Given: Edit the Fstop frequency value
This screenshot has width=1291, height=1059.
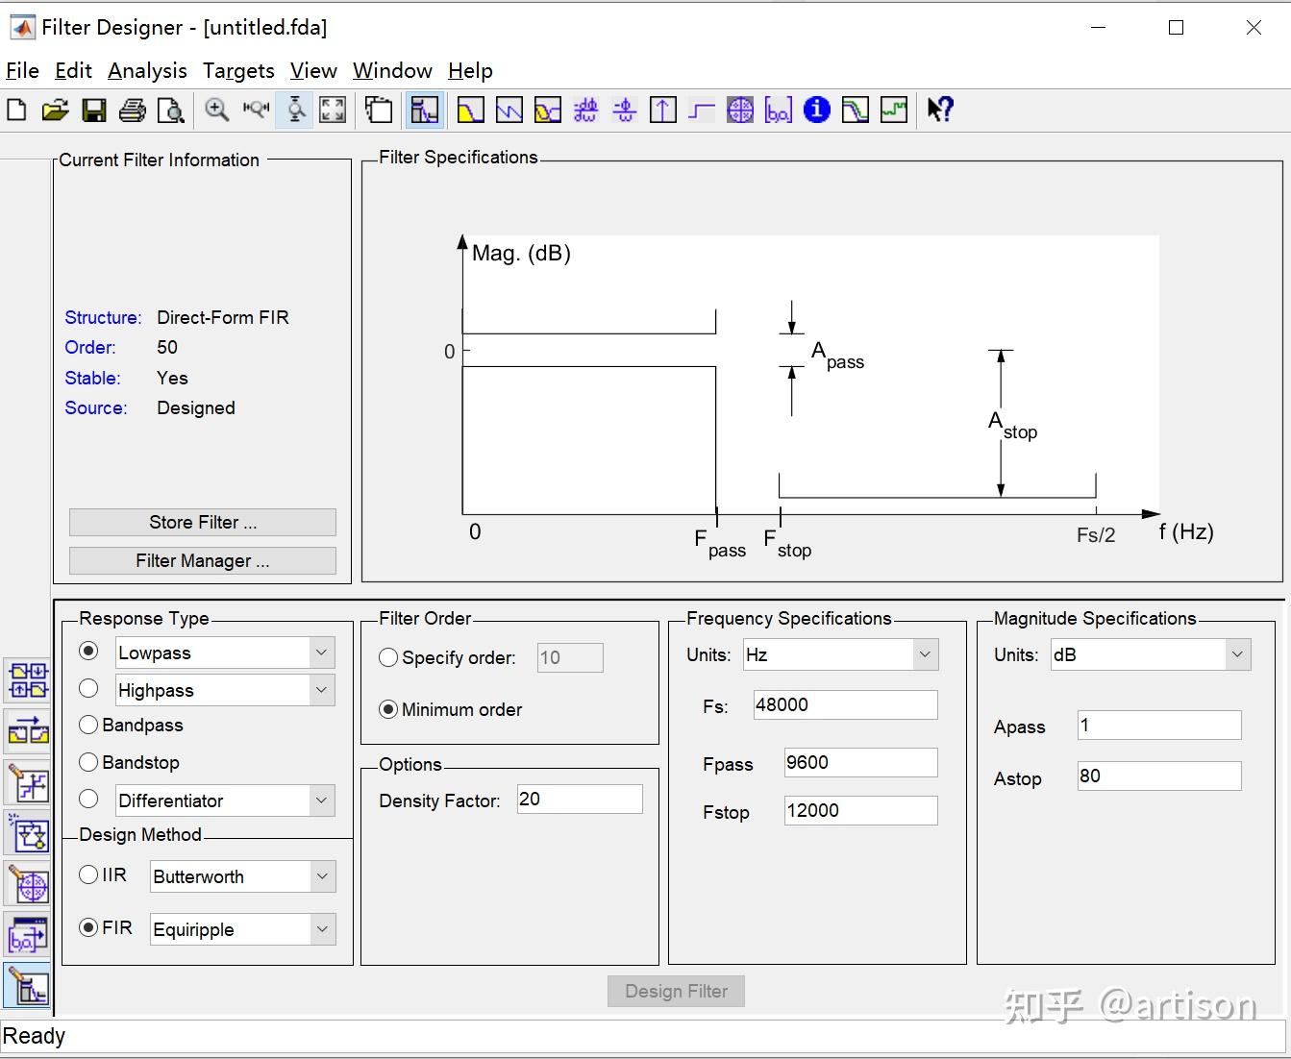Looking at the screenshot, I should [858, 810].
